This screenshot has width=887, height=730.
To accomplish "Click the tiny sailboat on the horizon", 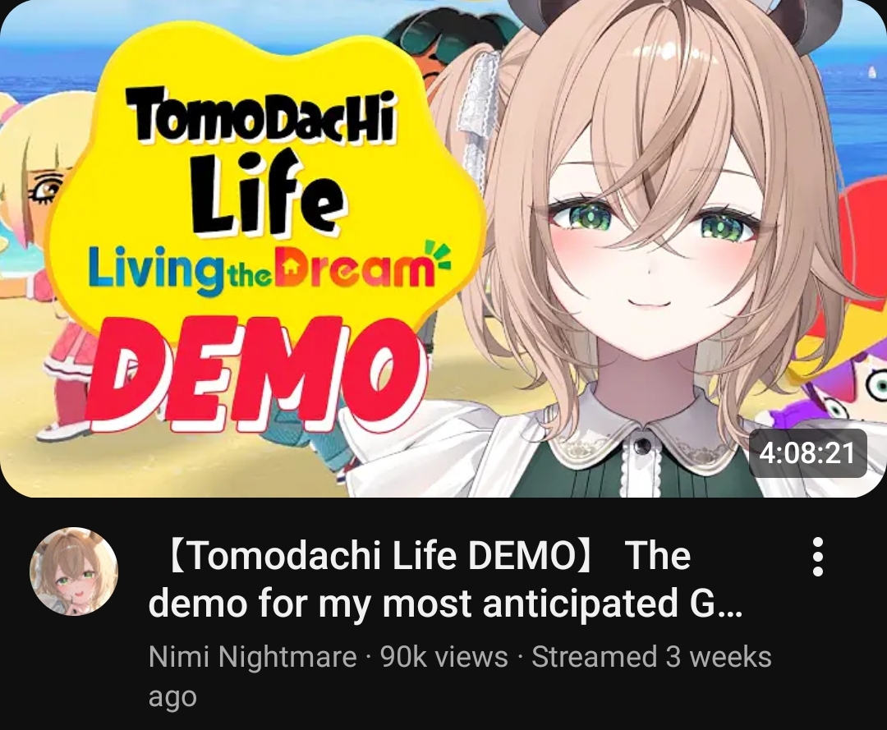I will click(871, 71).
